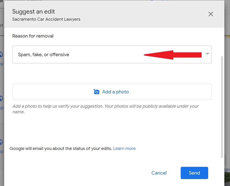
Task: Open the Learn more link
Action: pyautogui.click(x=124, y=148)
